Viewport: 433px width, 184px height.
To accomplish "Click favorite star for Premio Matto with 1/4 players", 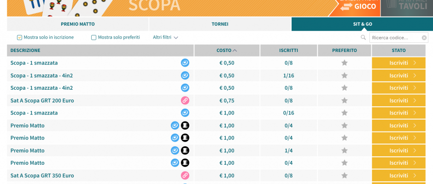I will tap(345, 150).
